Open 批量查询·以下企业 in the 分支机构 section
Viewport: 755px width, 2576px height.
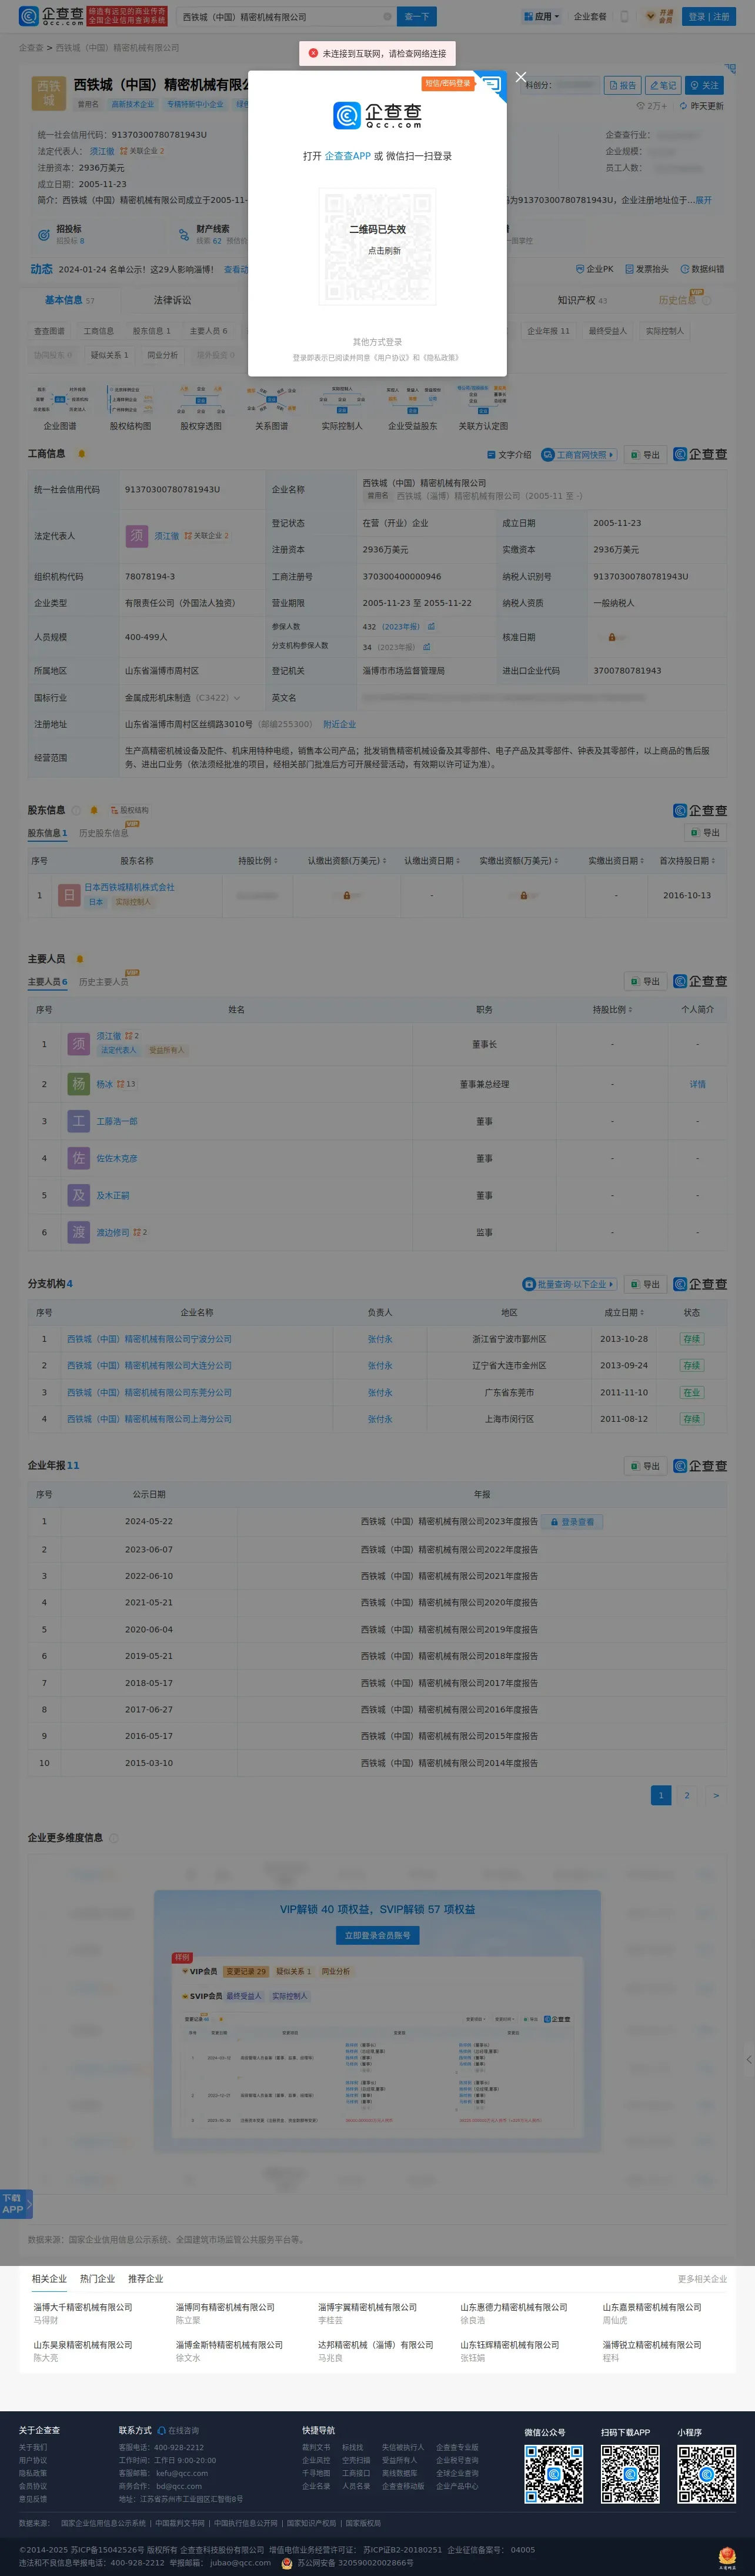(x=569, y=1284)
